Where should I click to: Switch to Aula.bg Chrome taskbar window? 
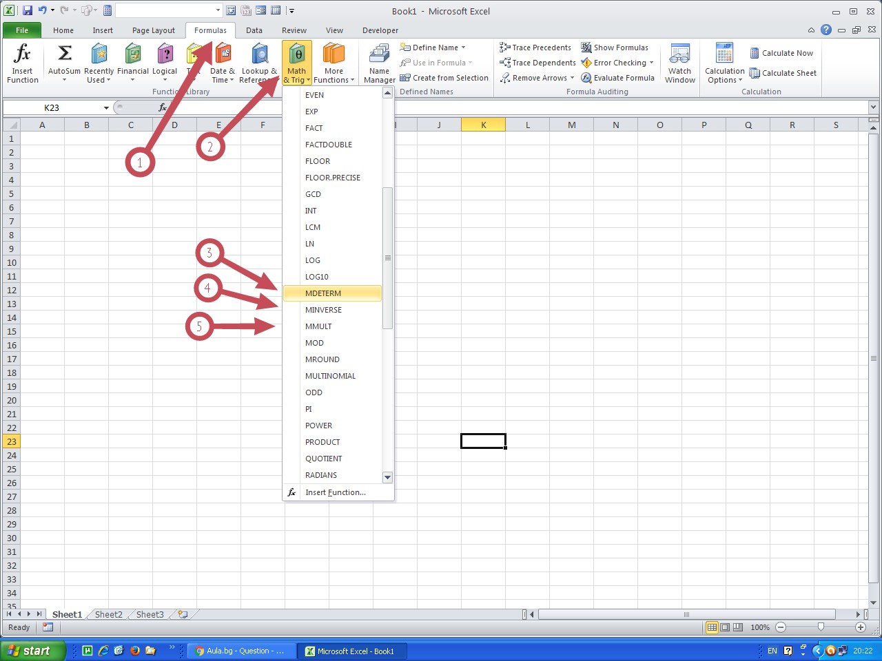click(x=240, y=651)
